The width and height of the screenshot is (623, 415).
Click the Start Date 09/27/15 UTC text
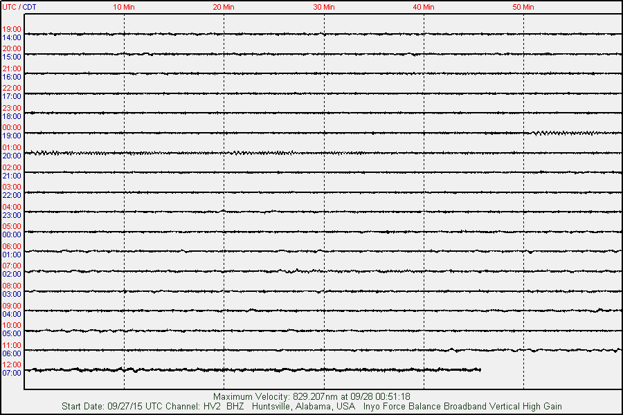coord(112,406)
